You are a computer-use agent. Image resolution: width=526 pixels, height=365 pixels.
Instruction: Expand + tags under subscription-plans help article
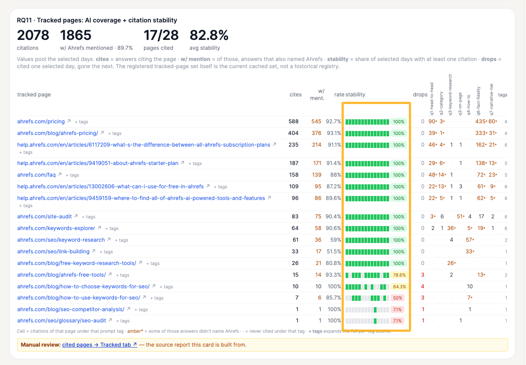(x=26, y=152)
